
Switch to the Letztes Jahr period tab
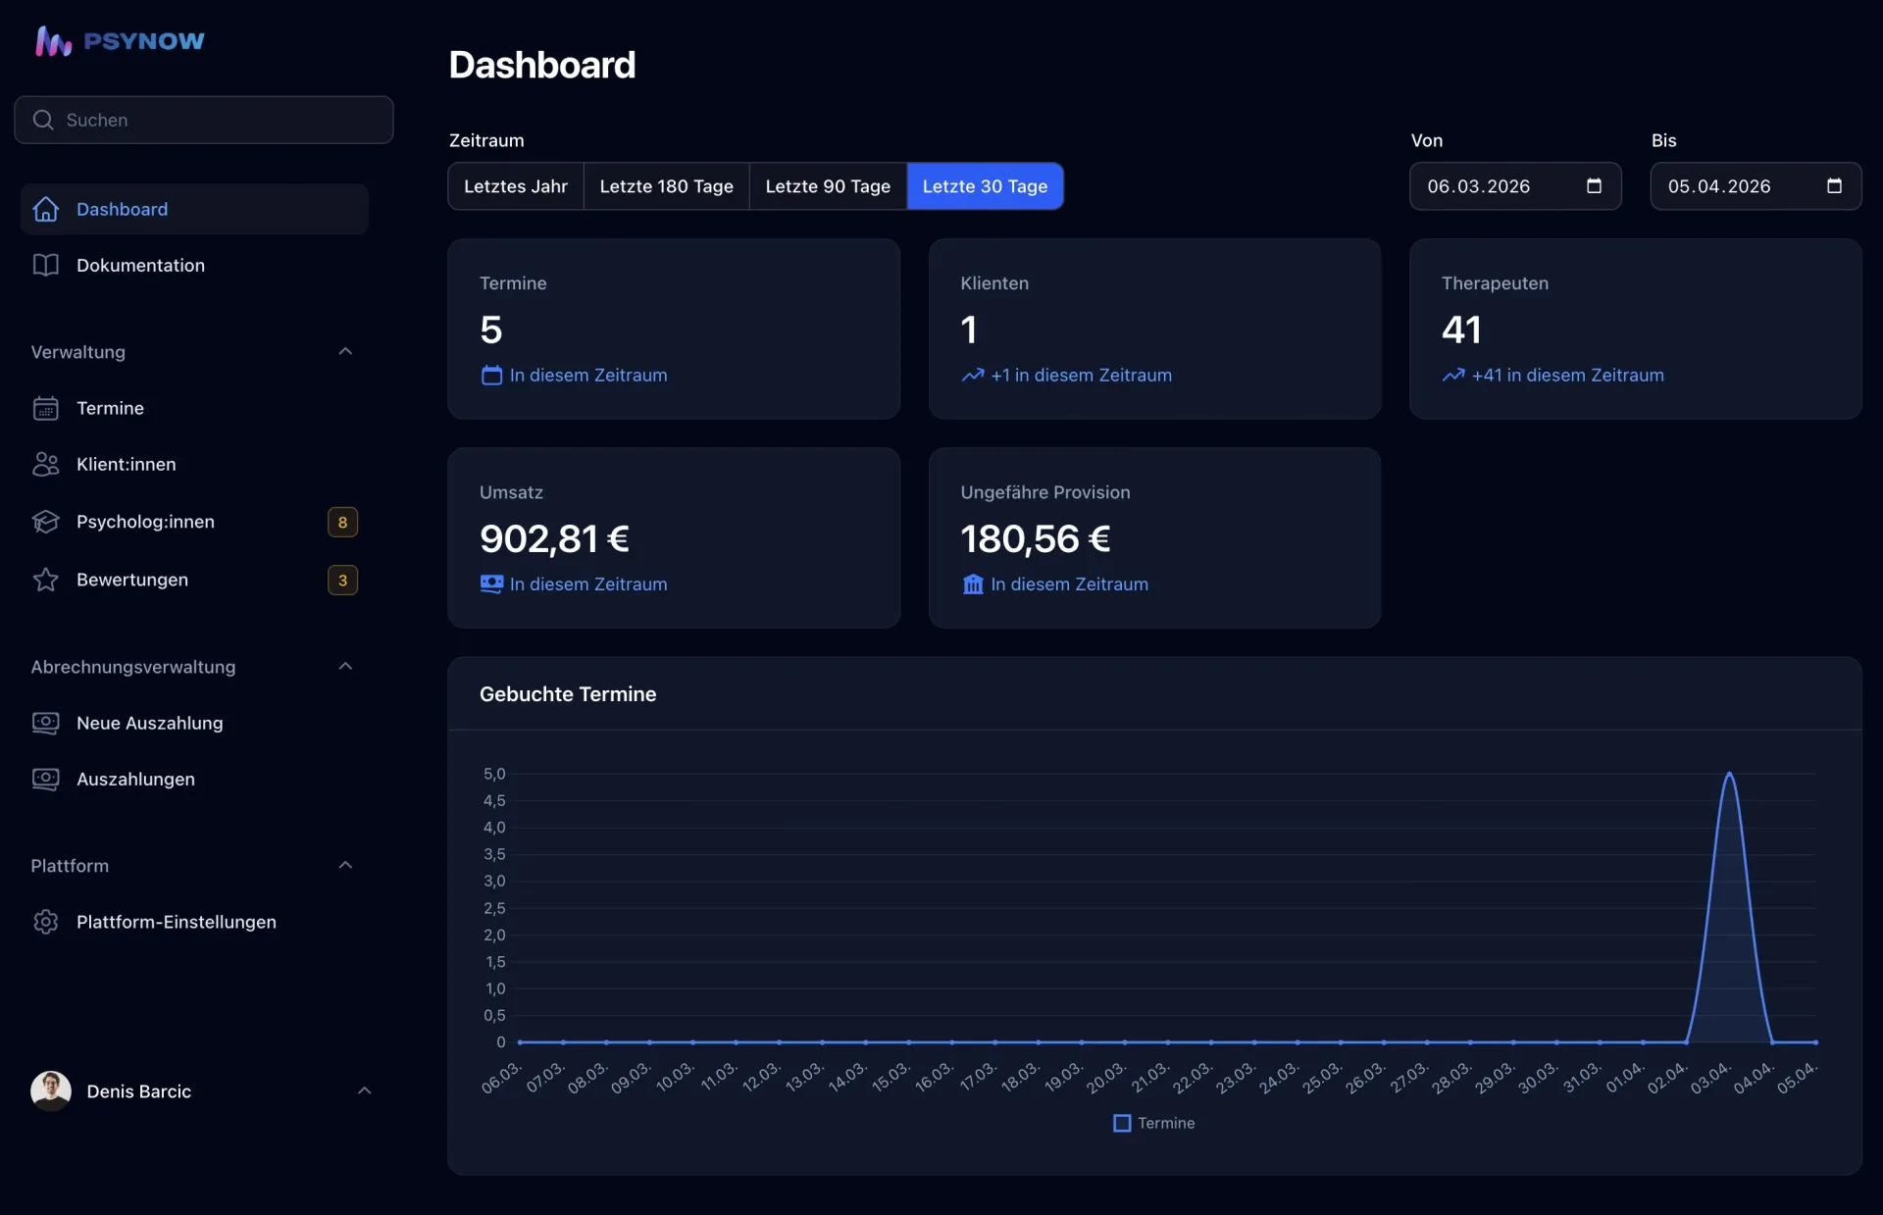tap(515, 186)
